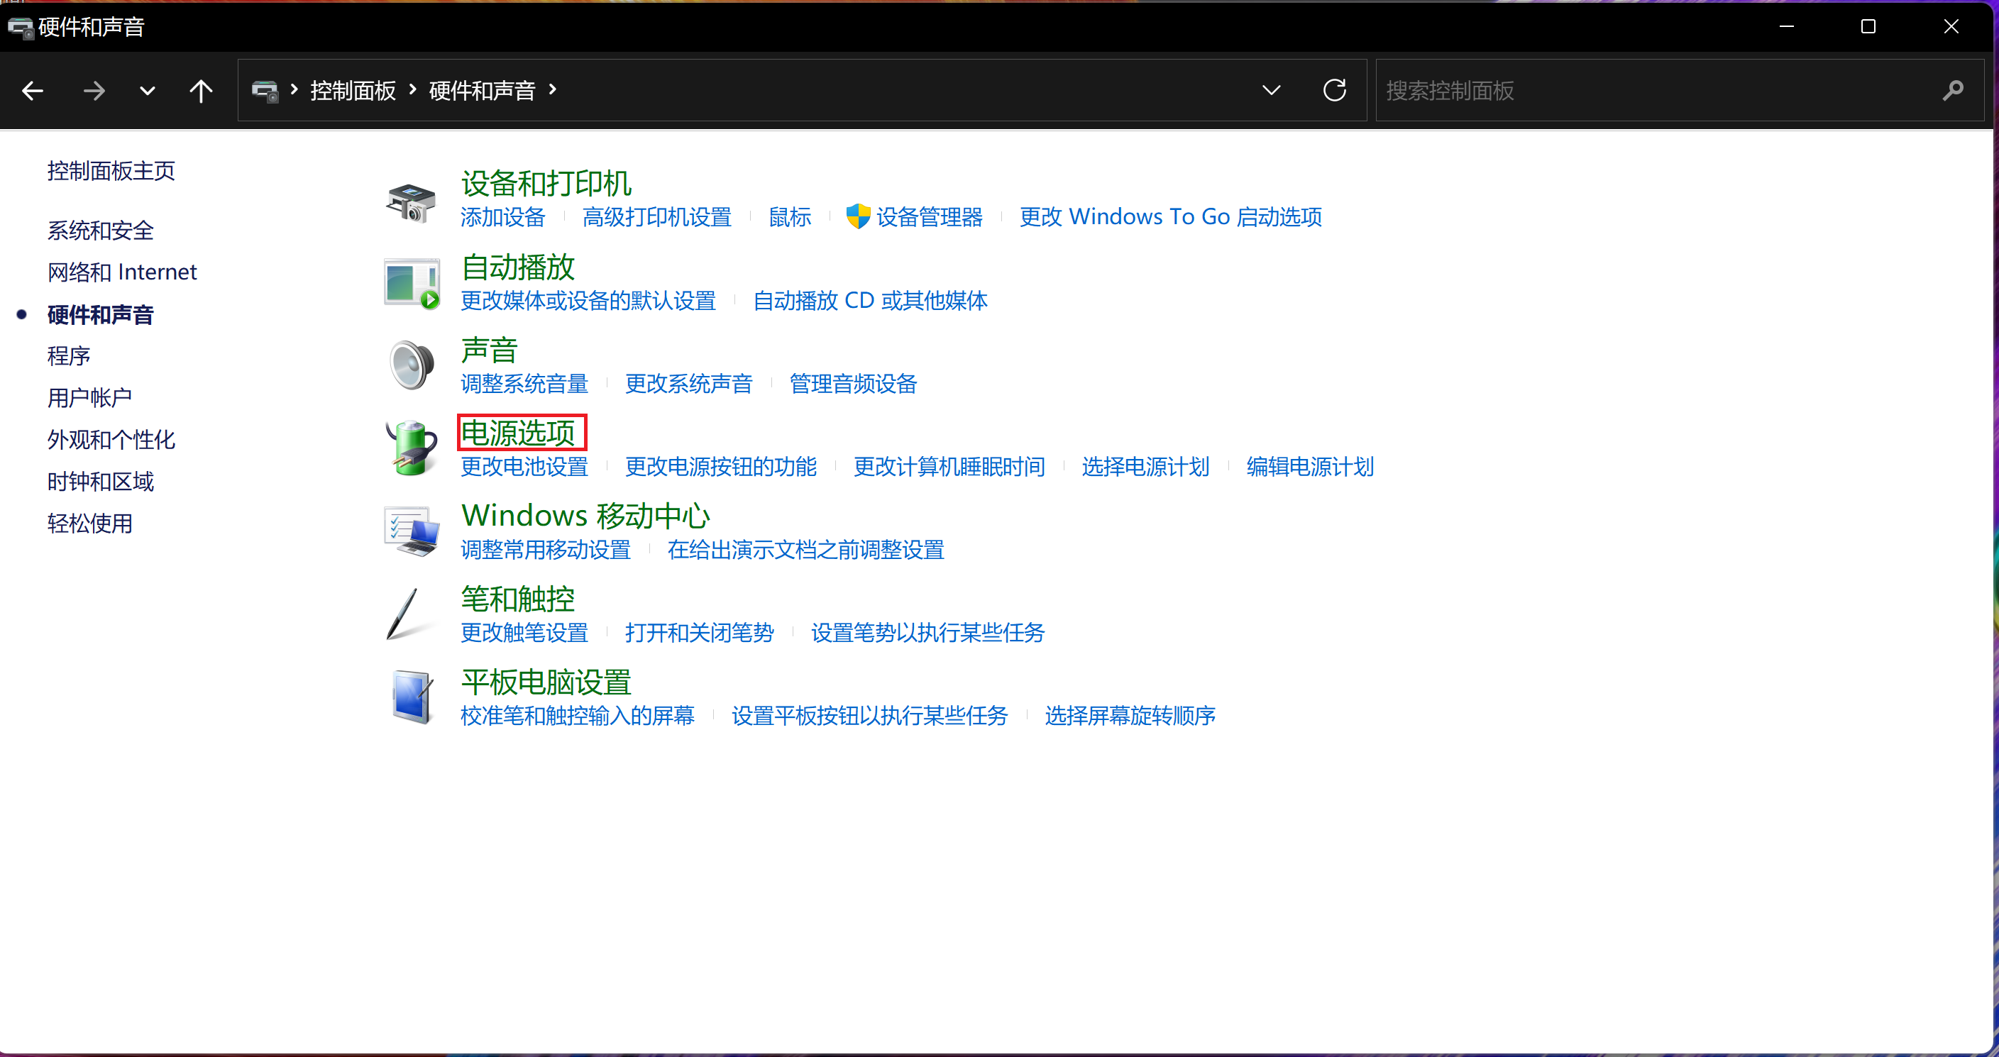Click 调整系统音量 link
The image size is (1999, 1057).
[524, 384]
